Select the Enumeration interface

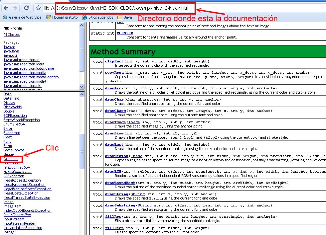coord(14,124)
